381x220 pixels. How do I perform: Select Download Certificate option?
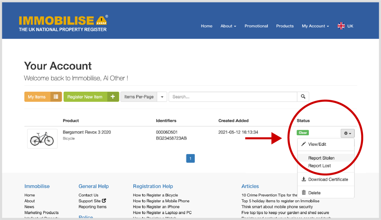(x=328, y=179)
